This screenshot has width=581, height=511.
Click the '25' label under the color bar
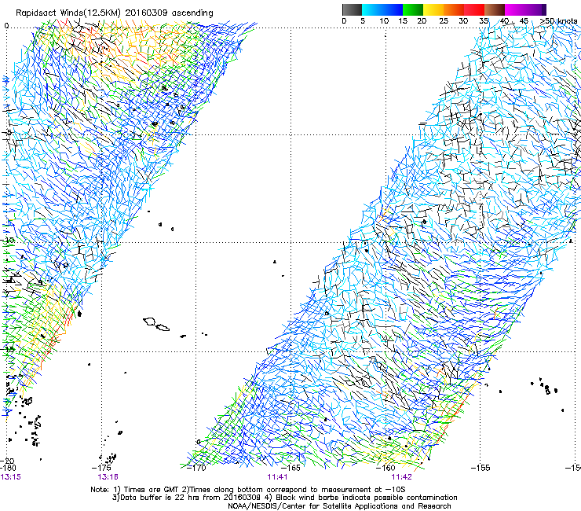point(444,21)
